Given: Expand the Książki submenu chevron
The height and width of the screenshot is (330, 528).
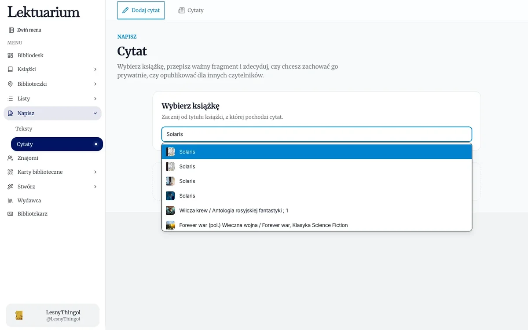Looking at the screenshot, I should pos(95,70).
